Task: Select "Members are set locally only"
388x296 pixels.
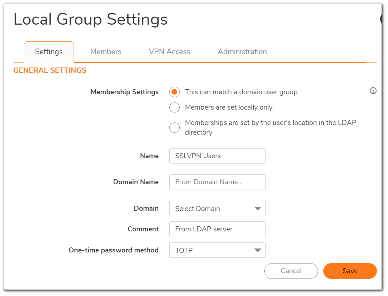Action: click(x=174, y=107)
